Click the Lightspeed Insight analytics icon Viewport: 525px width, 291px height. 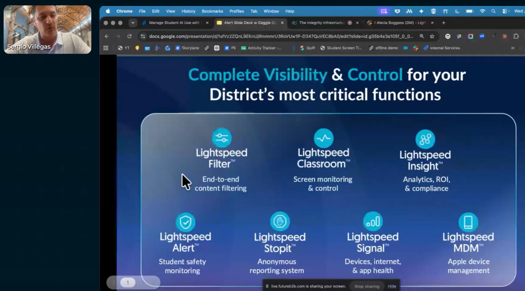(x=425, y=139)
